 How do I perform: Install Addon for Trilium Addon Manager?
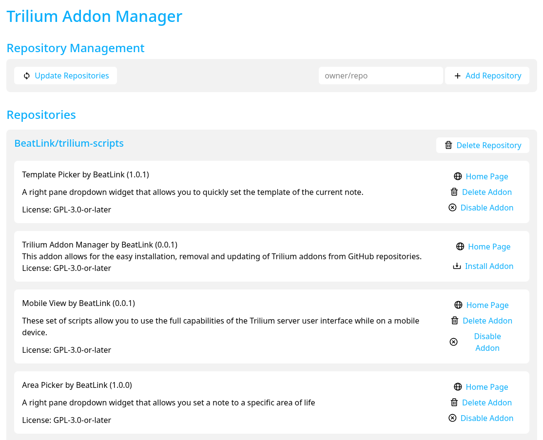489,266
